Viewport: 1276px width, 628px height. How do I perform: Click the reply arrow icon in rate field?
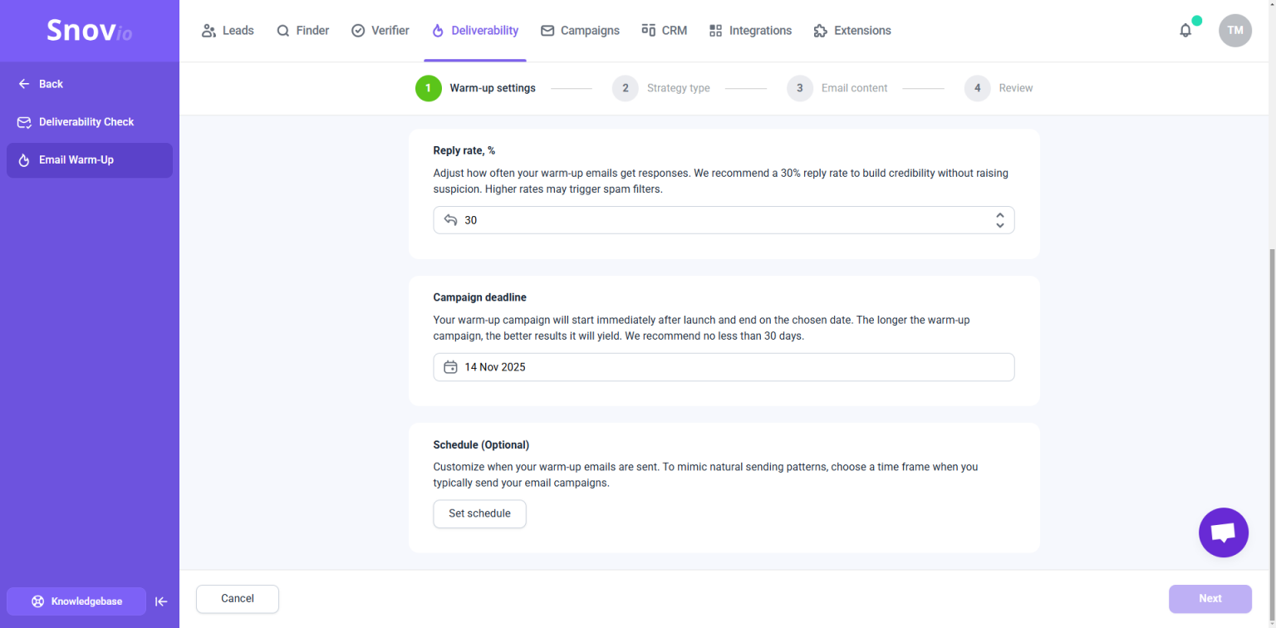point(450,220)
